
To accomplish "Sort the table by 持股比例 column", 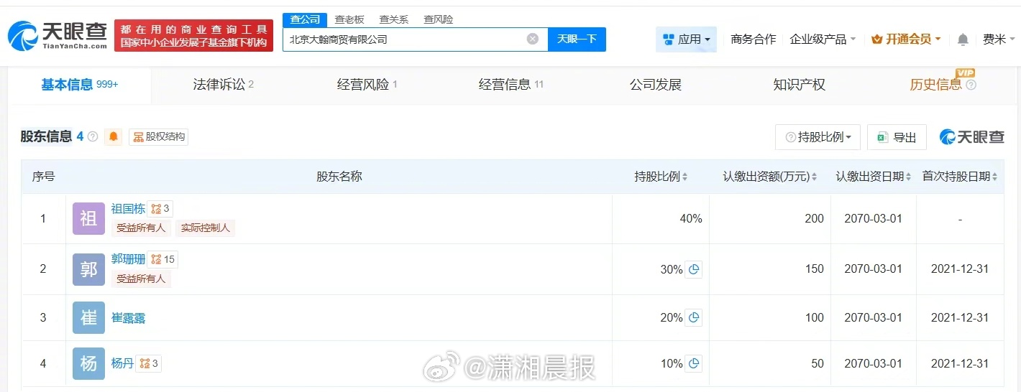I will [x=661, y=177].
